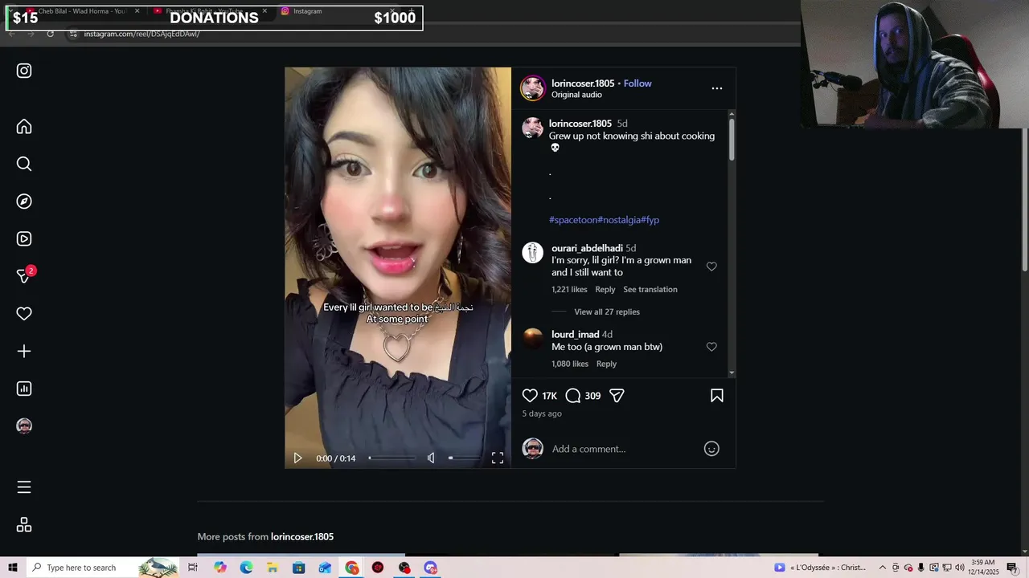
Task: Open lorincoser.1805 from More posts heading
Action: (302, 536)
